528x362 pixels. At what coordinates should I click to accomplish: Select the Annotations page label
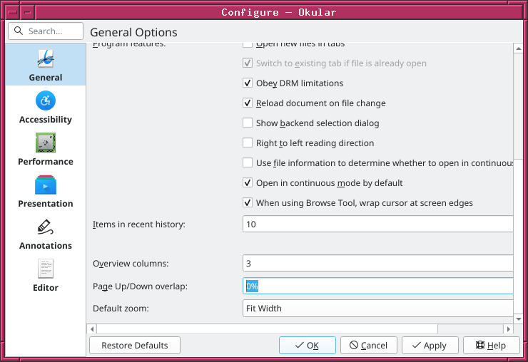click(x=46, y=246)
